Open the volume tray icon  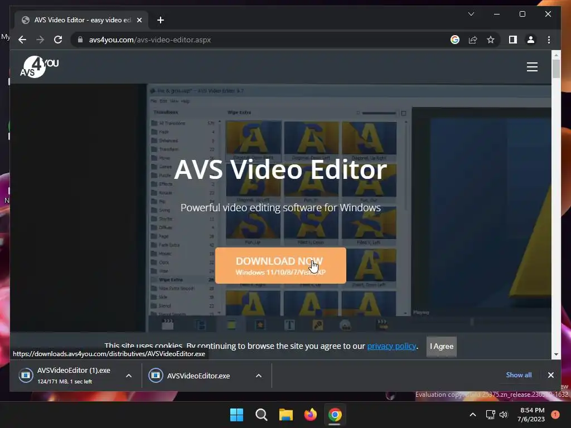(504, 415)
